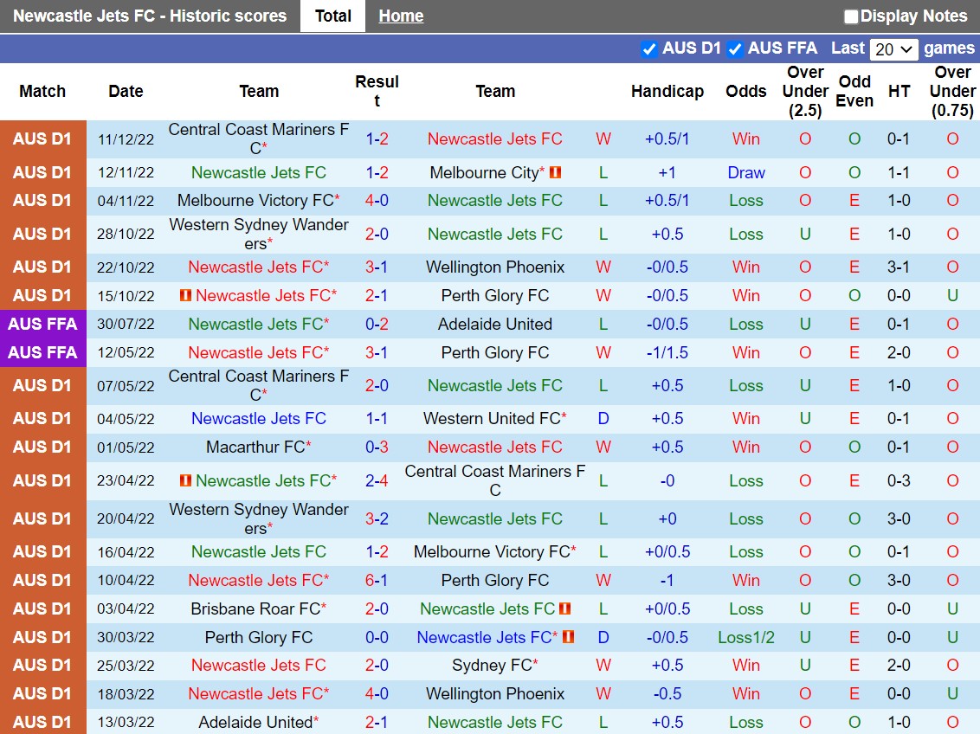
Task: Click the Over Under (2.5) column header
Action: (805, 91)
